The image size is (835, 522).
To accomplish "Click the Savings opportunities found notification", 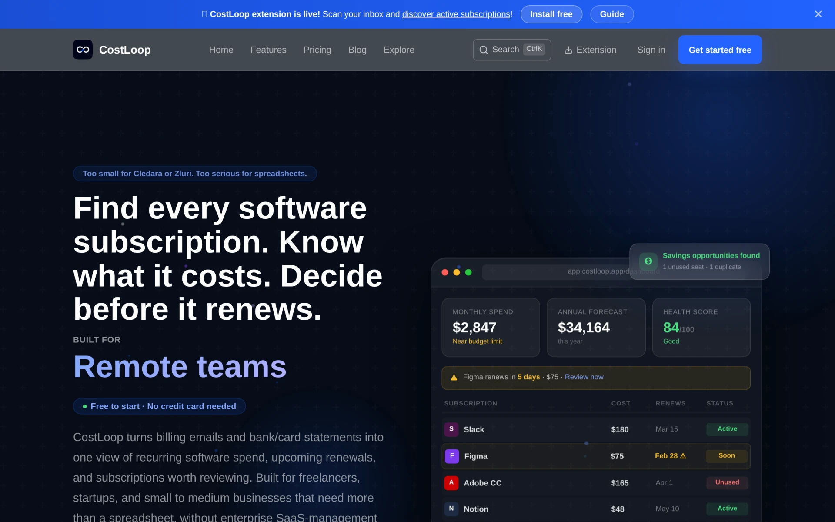I will point(699,261).
